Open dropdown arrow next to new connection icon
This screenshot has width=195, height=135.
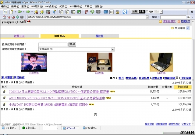point(15,12)
